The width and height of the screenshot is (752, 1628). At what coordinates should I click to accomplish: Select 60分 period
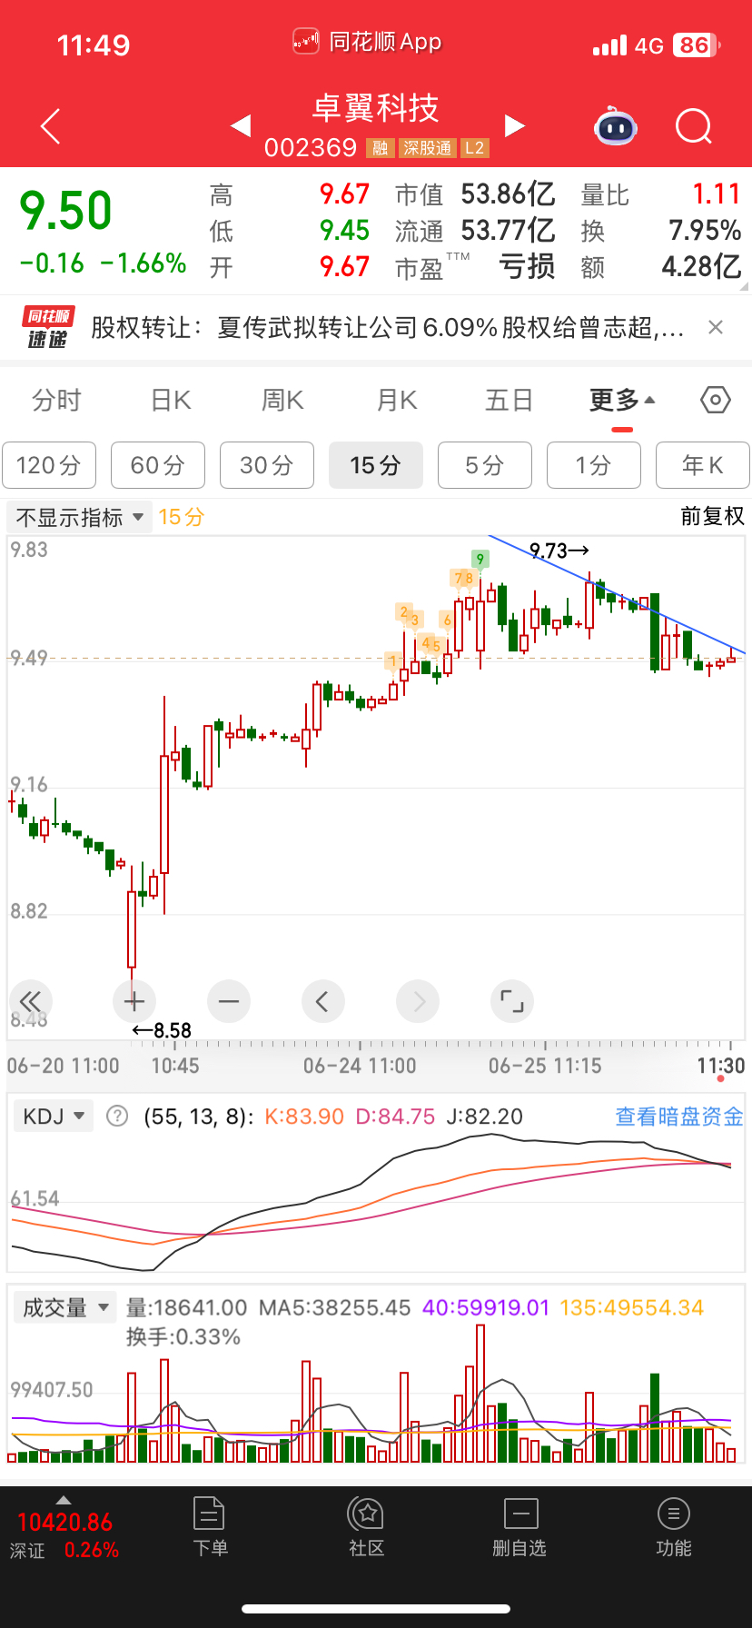158,465
